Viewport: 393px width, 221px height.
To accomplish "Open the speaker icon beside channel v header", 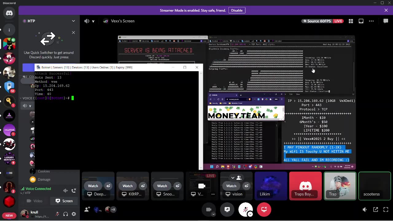I will [x=87, y=21].
